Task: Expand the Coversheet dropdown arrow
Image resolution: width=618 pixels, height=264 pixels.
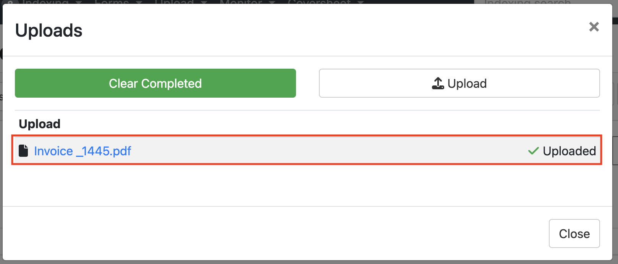Action: coord(360,2)
